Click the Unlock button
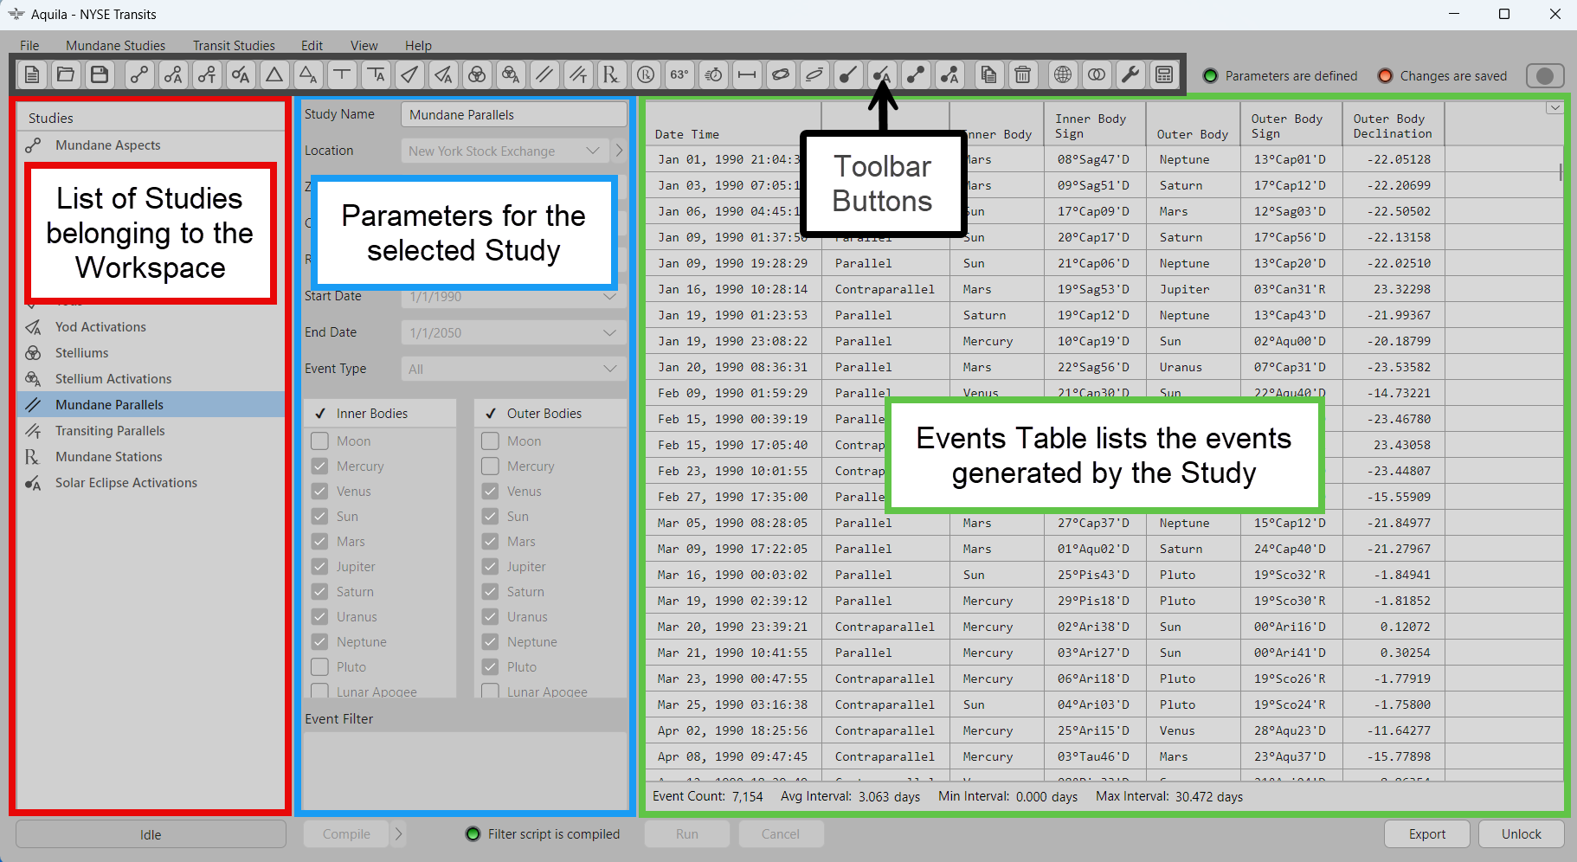1577x862 pixels. 1522,834
